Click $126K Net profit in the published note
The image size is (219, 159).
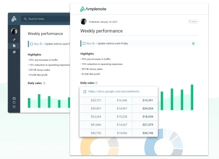(x=91, y=74)
